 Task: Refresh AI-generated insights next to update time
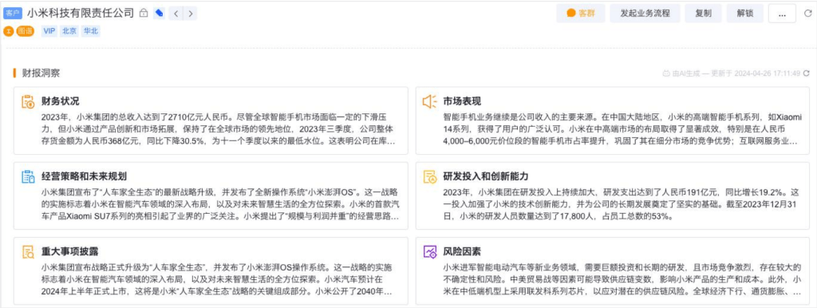pos(807,73)
